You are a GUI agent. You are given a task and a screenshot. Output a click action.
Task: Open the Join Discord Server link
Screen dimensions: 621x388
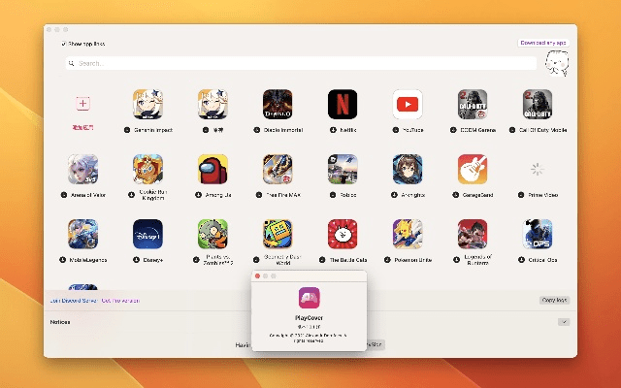[x=72, y=301]
